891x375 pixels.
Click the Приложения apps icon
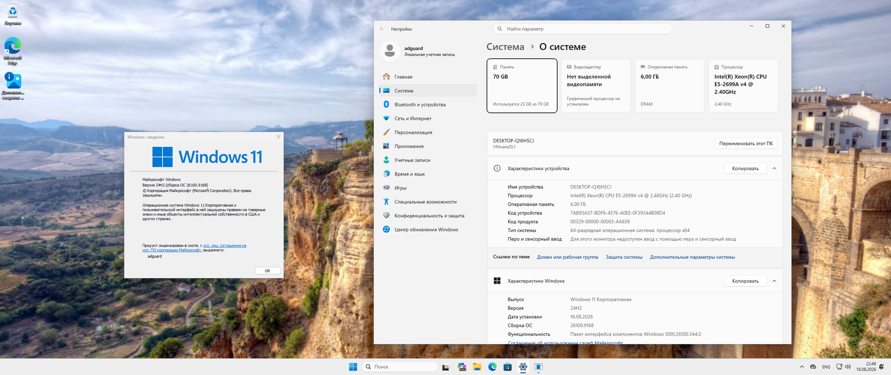[386, 146]
